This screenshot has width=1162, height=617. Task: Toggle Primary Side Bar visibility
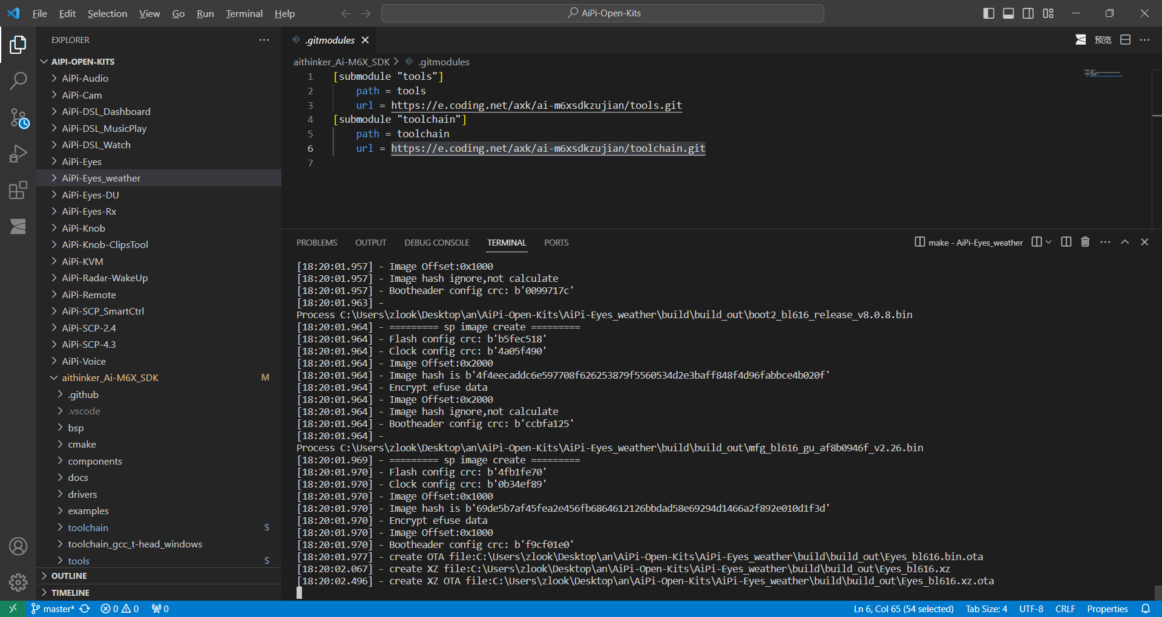989,13
